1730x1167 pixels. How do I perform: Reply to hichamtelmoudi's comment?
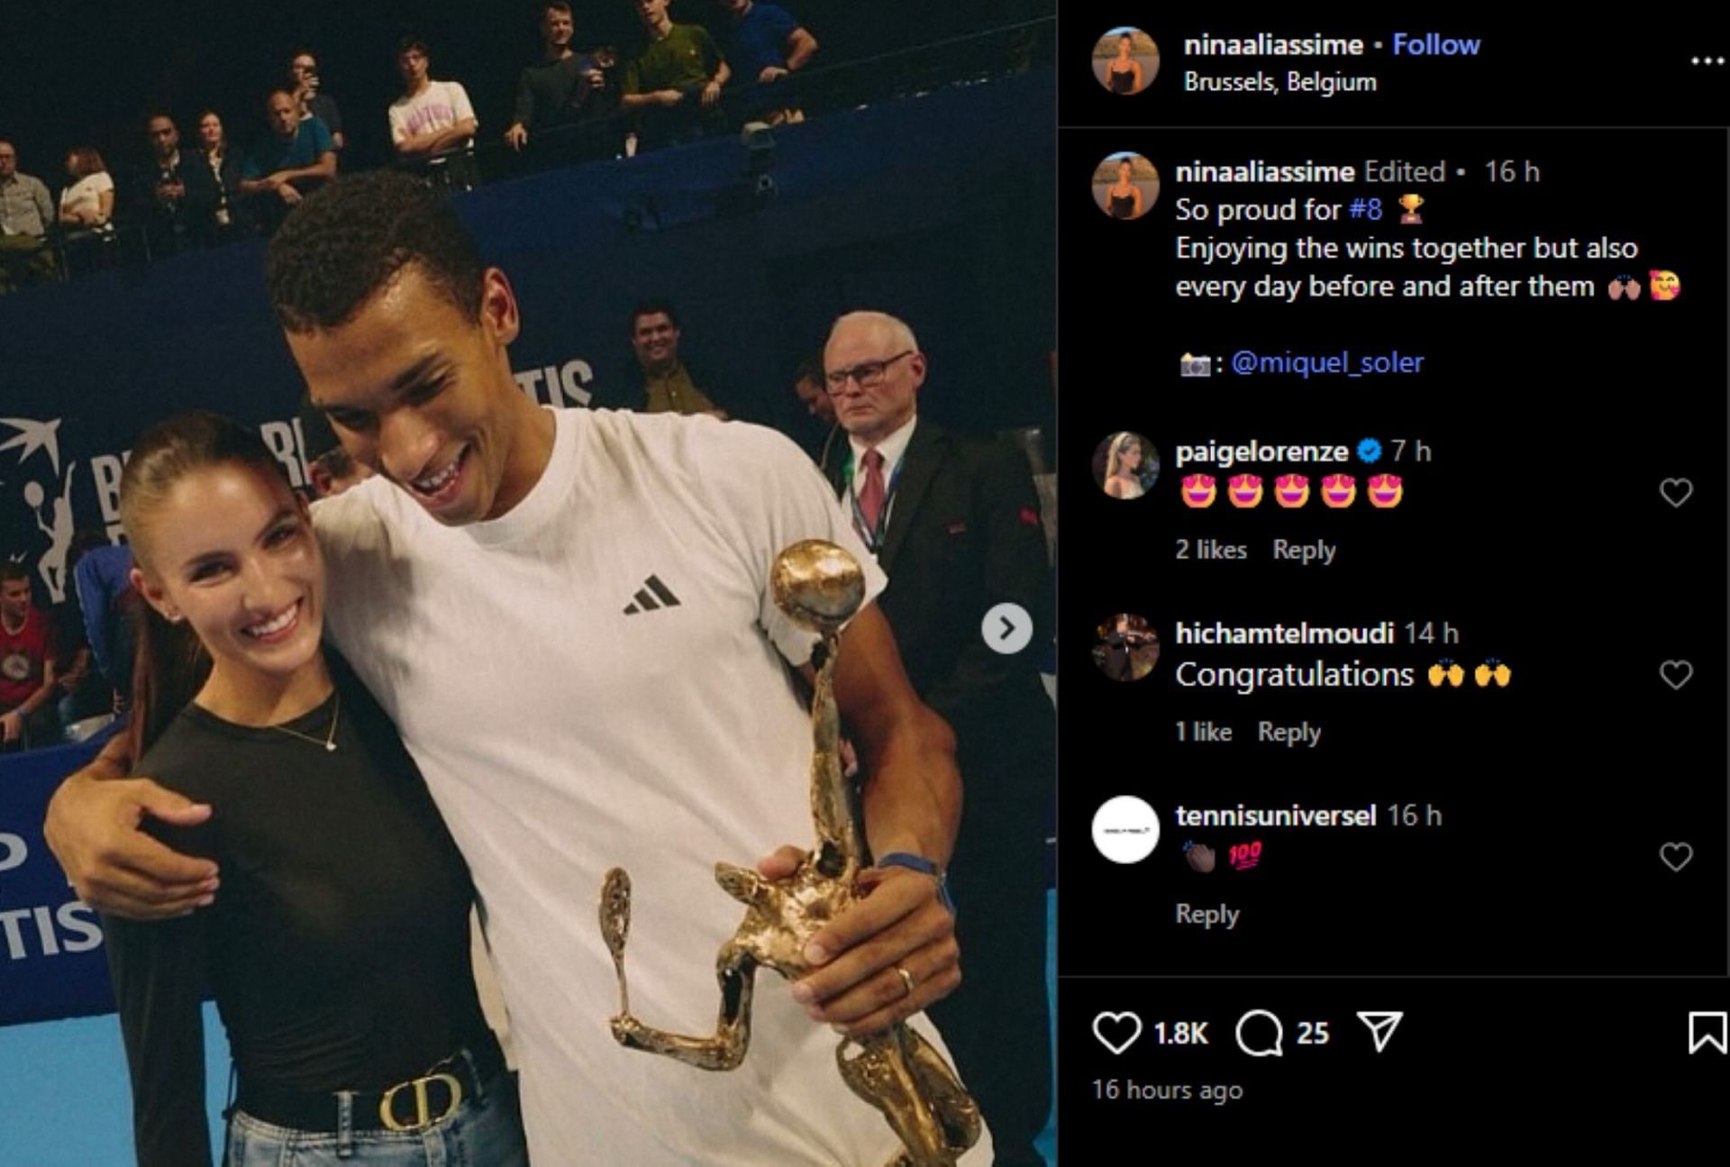point(1289,732)
